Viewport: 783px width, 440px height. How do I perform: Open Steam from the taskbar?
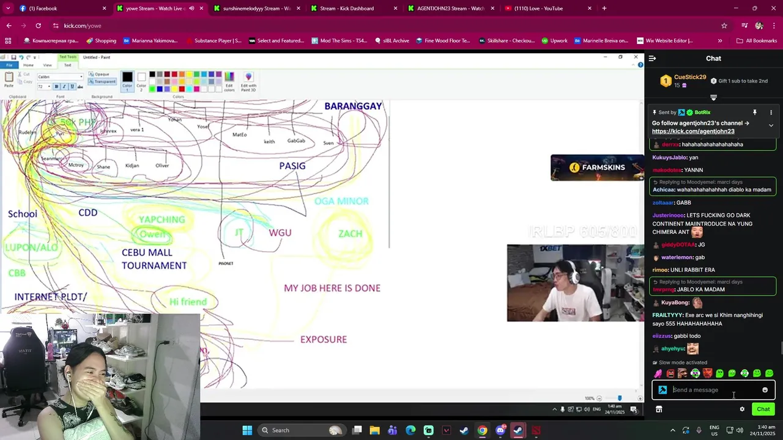coord(464,430)
